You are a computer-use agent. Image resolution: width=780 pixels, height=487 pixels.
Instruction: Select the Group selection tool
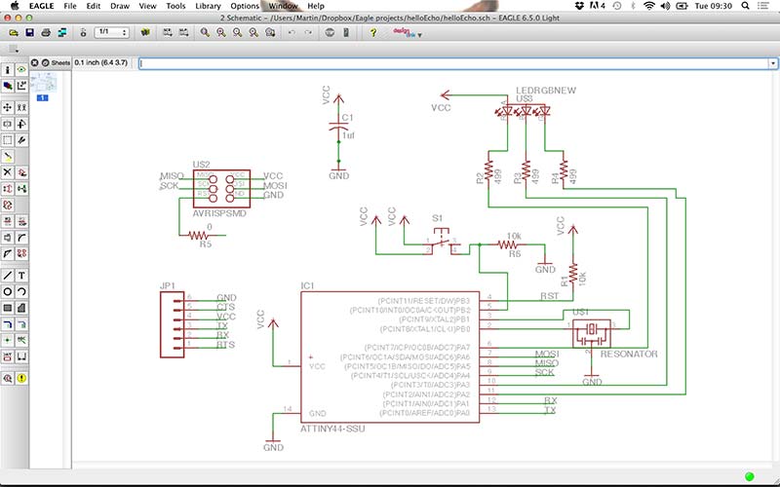pos(8,140)
